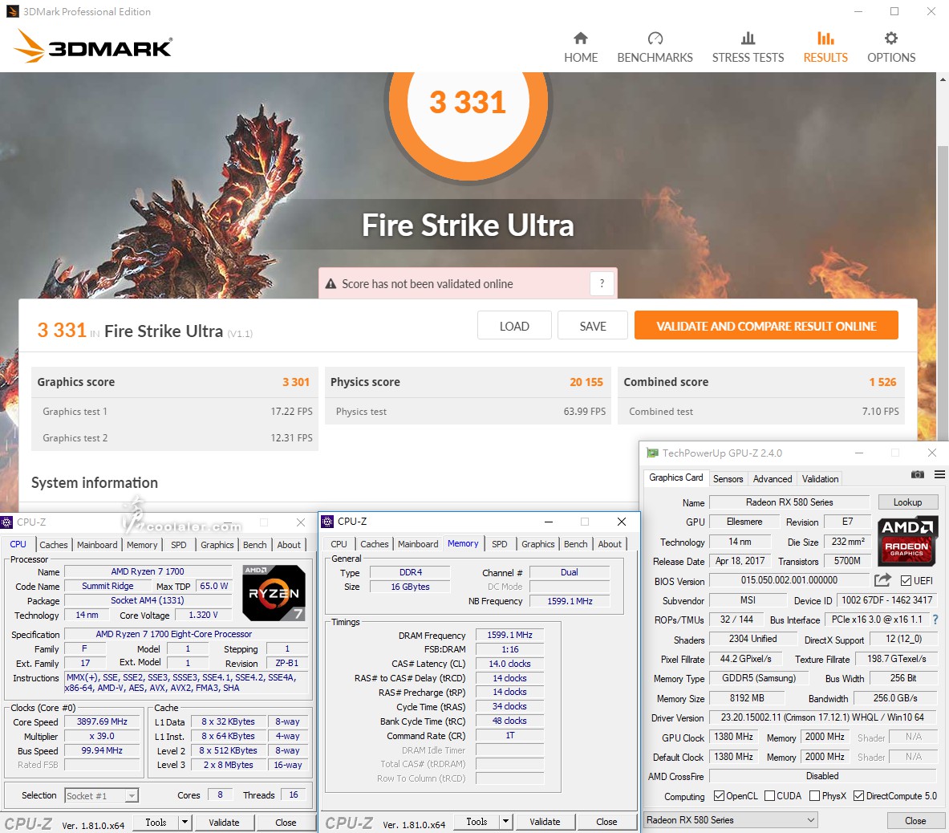Expand Tools dropdown arrow in left CPU-Z
The height and width of the screenshot is (833, 949).
point(185,822)
